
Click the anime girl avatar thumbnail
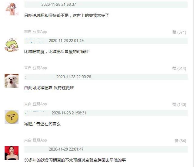pyautogui.click(x=12, y=9)
